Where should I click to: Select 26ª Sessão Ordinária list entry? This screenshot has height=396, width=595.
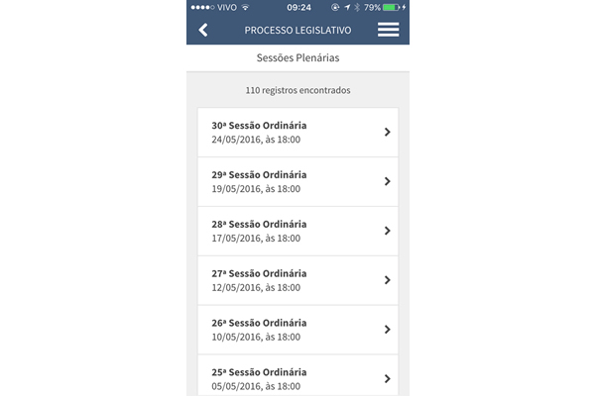click(297, 330)
